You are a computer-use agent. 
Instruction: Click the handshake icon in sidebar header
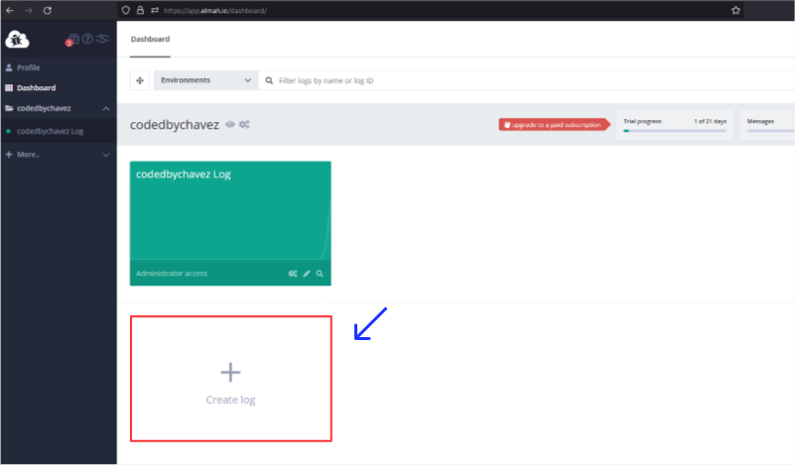(101, 40)
